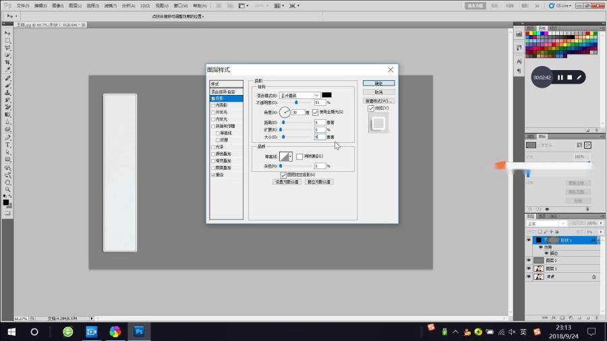Stop the screen recording
Screen dimensions: 607x341
[x=570, y=77]
